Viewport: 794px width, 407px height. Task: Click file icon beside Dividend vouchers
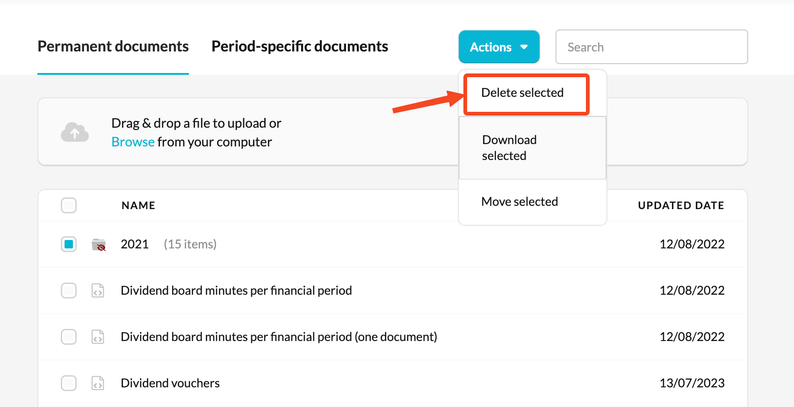pyautogui.click(x=98, y=383)
